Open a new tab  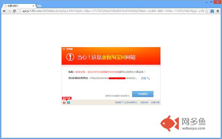pos(39,6)
